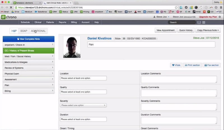
Task: Click the patient photo thumbnail
Action: pyautogui.click(x=72, y=47)
